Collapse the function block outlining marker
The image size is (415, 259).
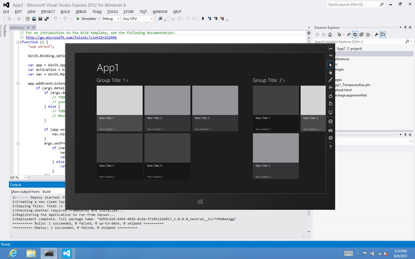coord(17,42)
